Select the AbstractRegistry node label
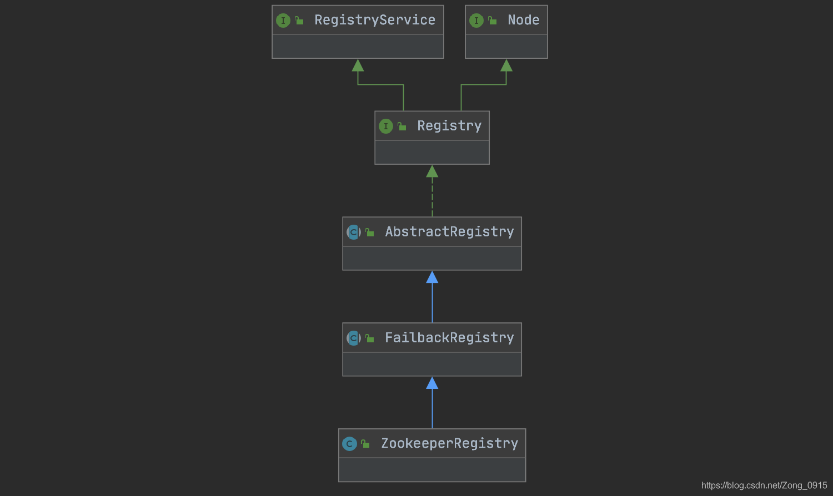 pos(449,232)
